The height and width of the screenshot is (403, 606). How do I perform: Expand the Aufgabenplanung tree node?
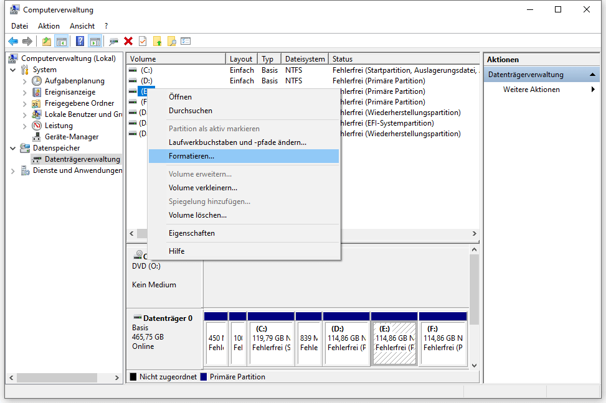coord(25,81)
